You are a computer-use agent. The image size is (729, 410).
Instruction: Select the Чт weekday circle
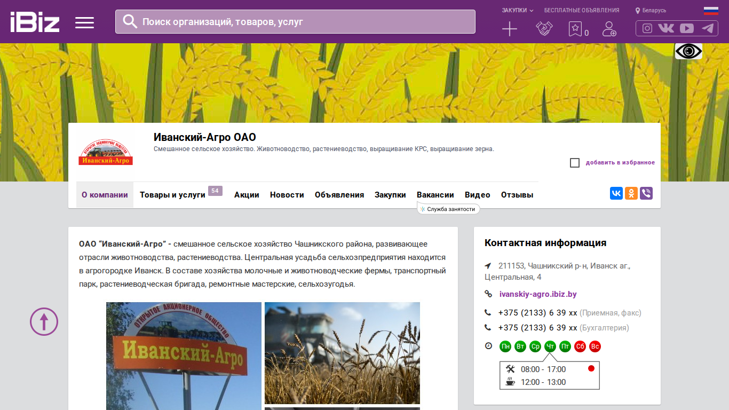[550, 346]
